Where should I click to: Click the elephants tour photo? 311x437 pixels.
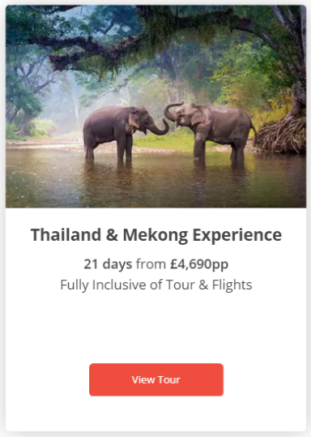click(156, 106)
